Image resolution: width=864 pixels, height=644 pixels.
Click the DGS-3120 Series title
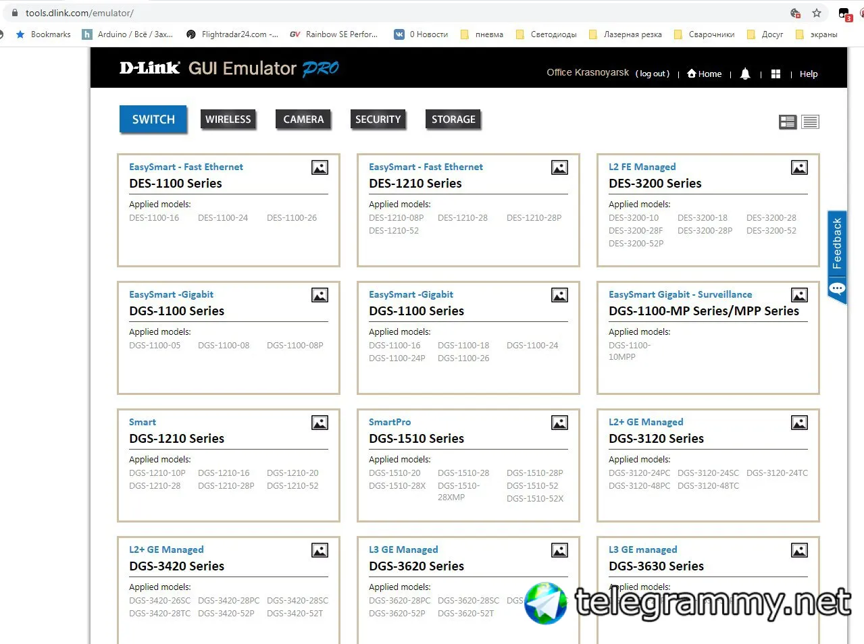point(657,439)
